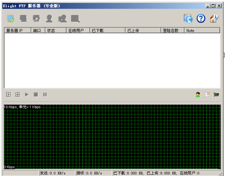This screenshot has height=176, width=225.
Task: Click the greyed modify server settings icon
Action: point(36,19)
